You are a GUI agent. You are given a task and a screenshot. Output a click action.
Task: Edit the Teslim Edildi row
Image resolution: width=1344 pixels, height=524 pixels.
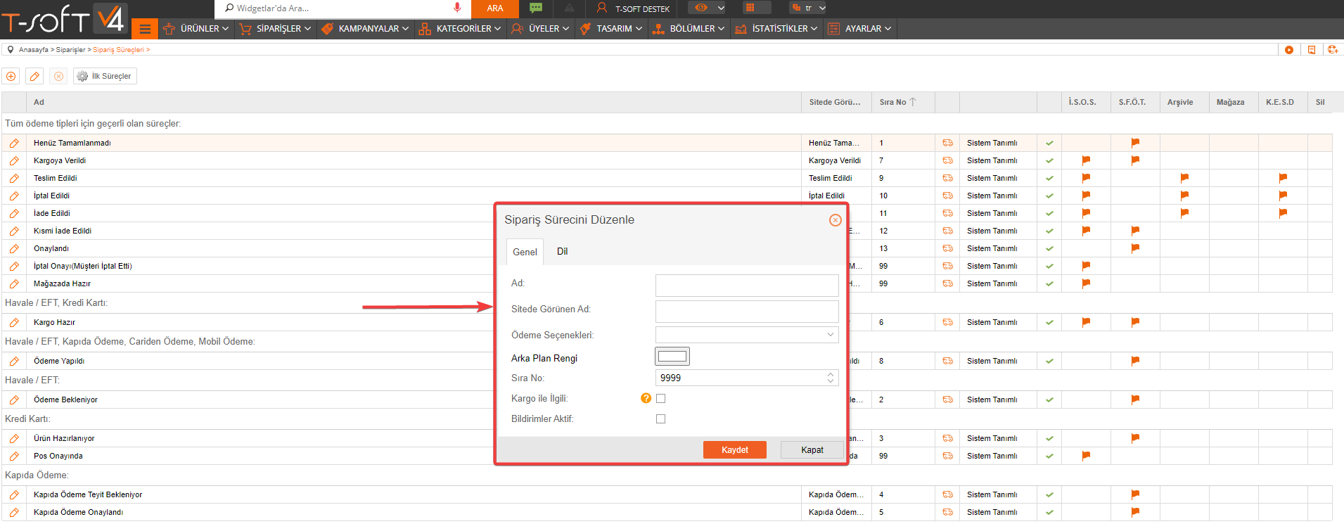pos(14,178)
